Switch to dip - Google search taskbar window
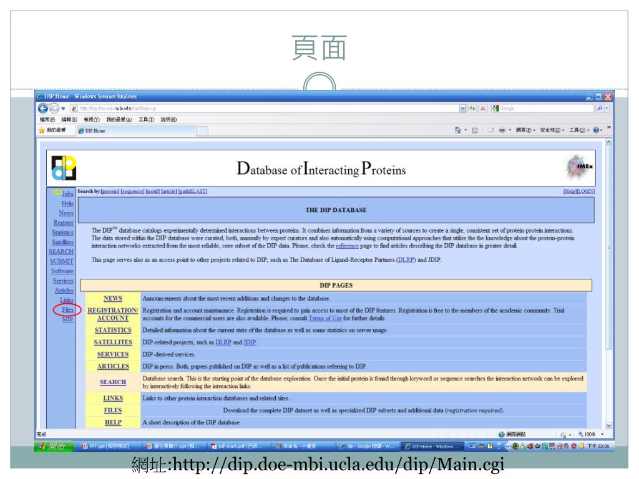The image size is (639, 479). (367, 447)
